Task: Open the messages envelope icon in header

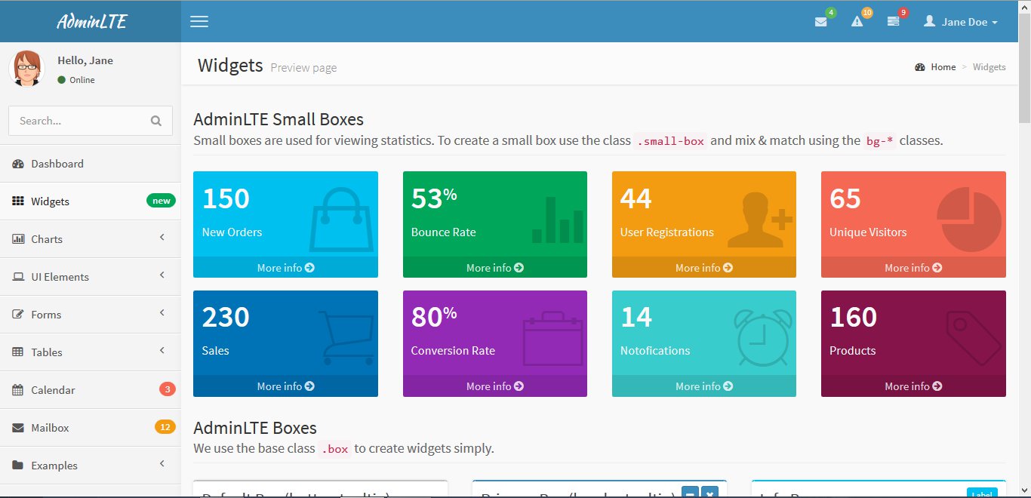Action: [x=820, y=22]
